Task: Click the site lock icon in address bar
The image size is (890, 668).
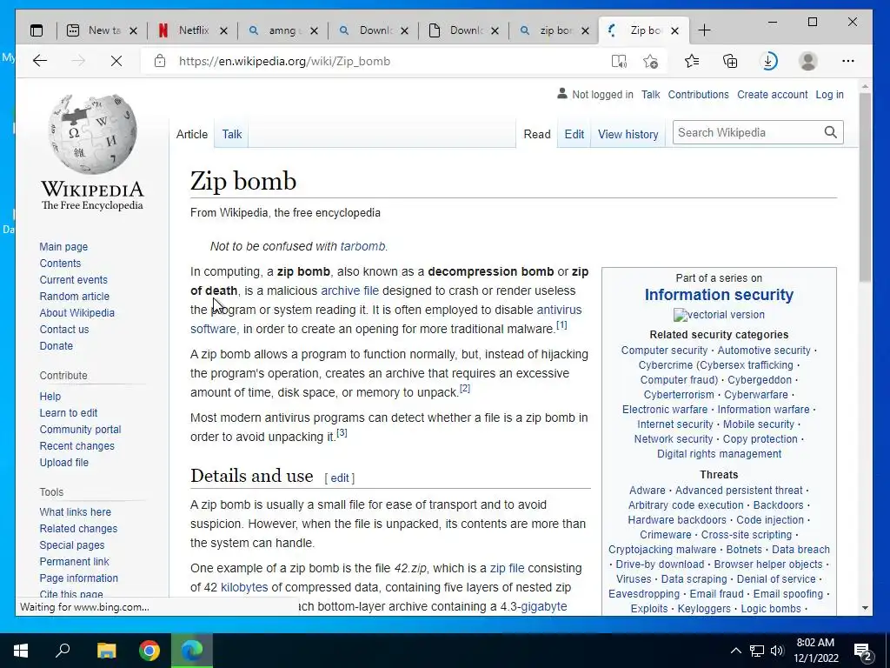Action: [160, 61]
